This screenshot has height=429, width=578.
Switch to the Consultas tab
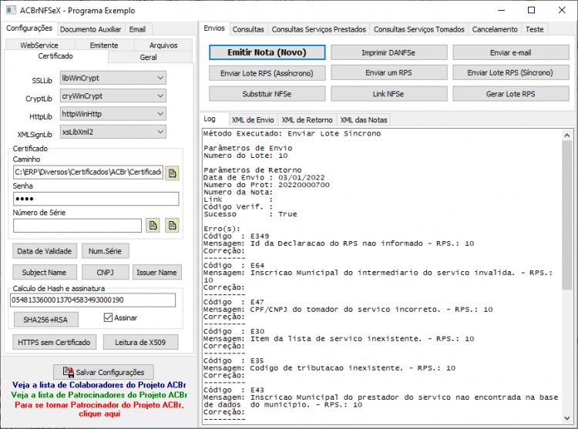(x=248, y=29)
